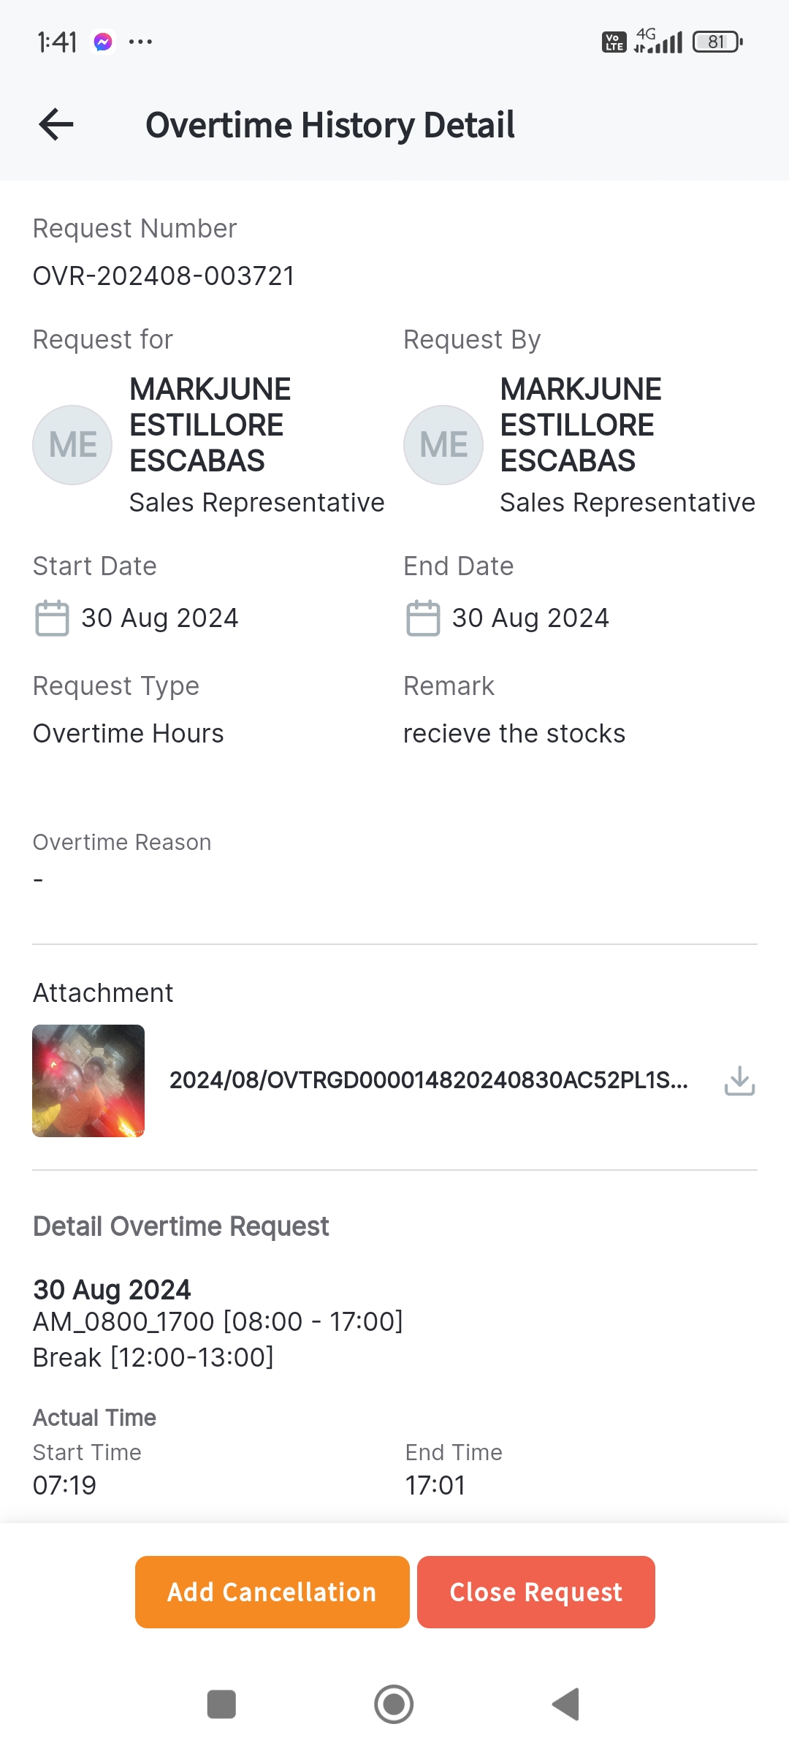Download the attachment file icon

[739, 1081]
